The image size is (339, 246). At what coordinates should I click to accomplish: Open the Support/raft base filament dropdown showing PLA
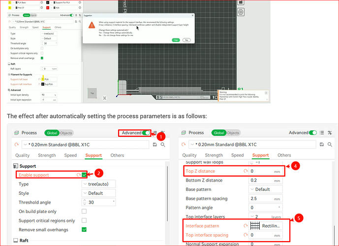[49, 79]
